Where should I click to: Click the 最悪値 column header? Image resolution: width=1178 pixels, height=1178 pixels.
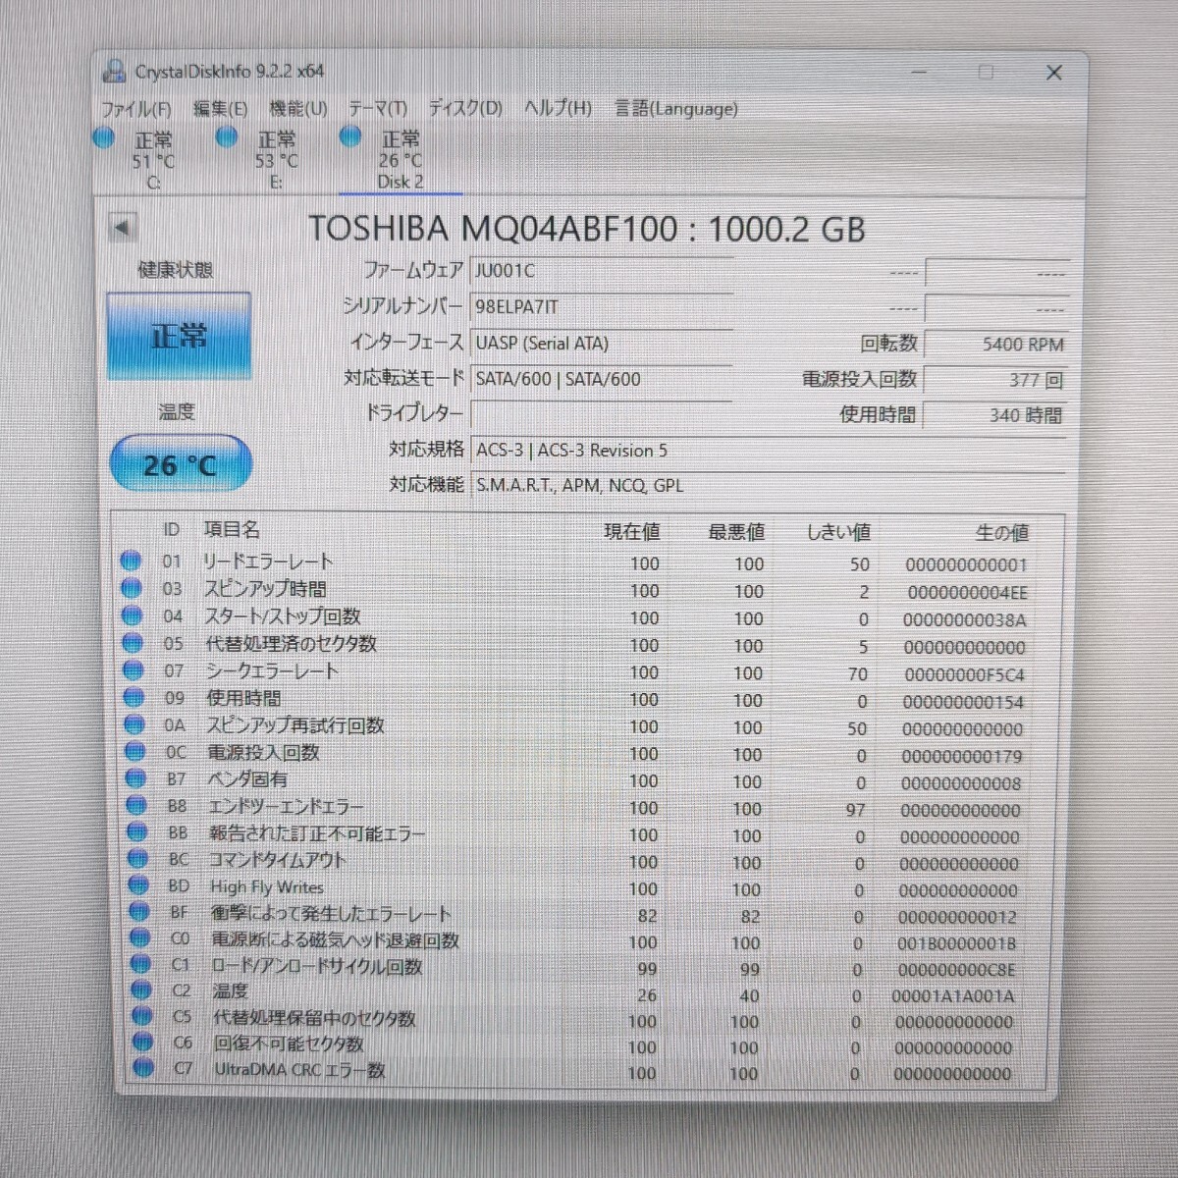coord(736,532)
